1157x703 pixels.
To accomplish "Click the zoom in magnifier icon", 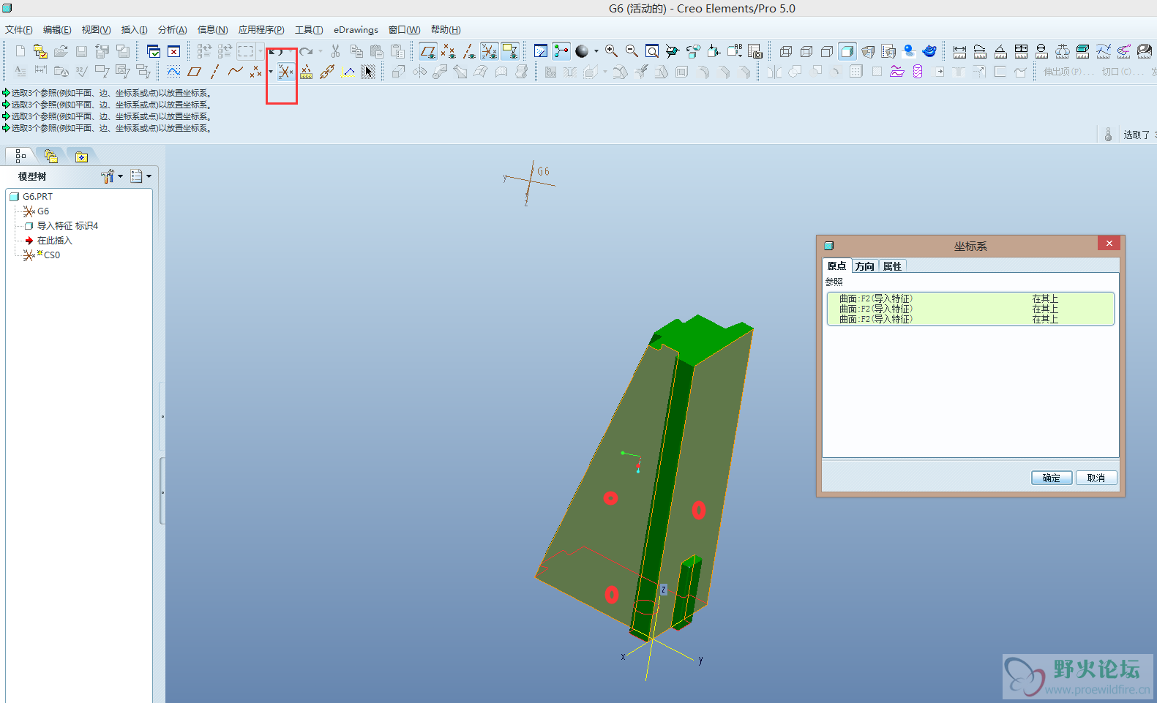I will (611, 51).
